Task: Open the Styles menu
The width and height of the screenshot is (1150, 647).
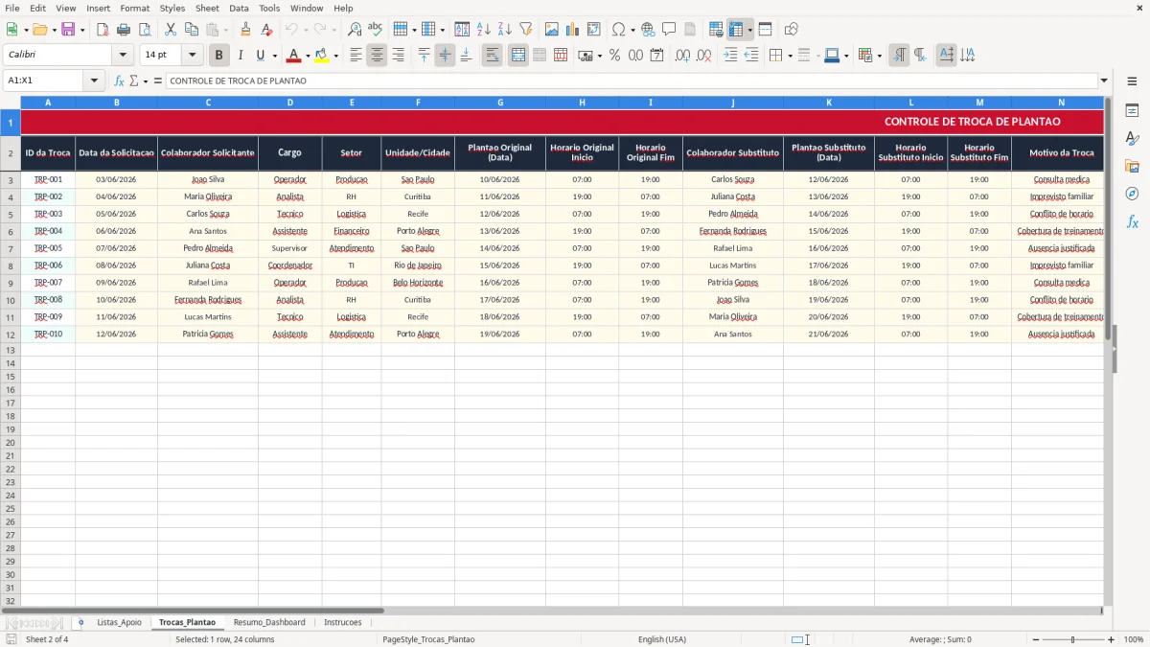Action: coord(172,8)
